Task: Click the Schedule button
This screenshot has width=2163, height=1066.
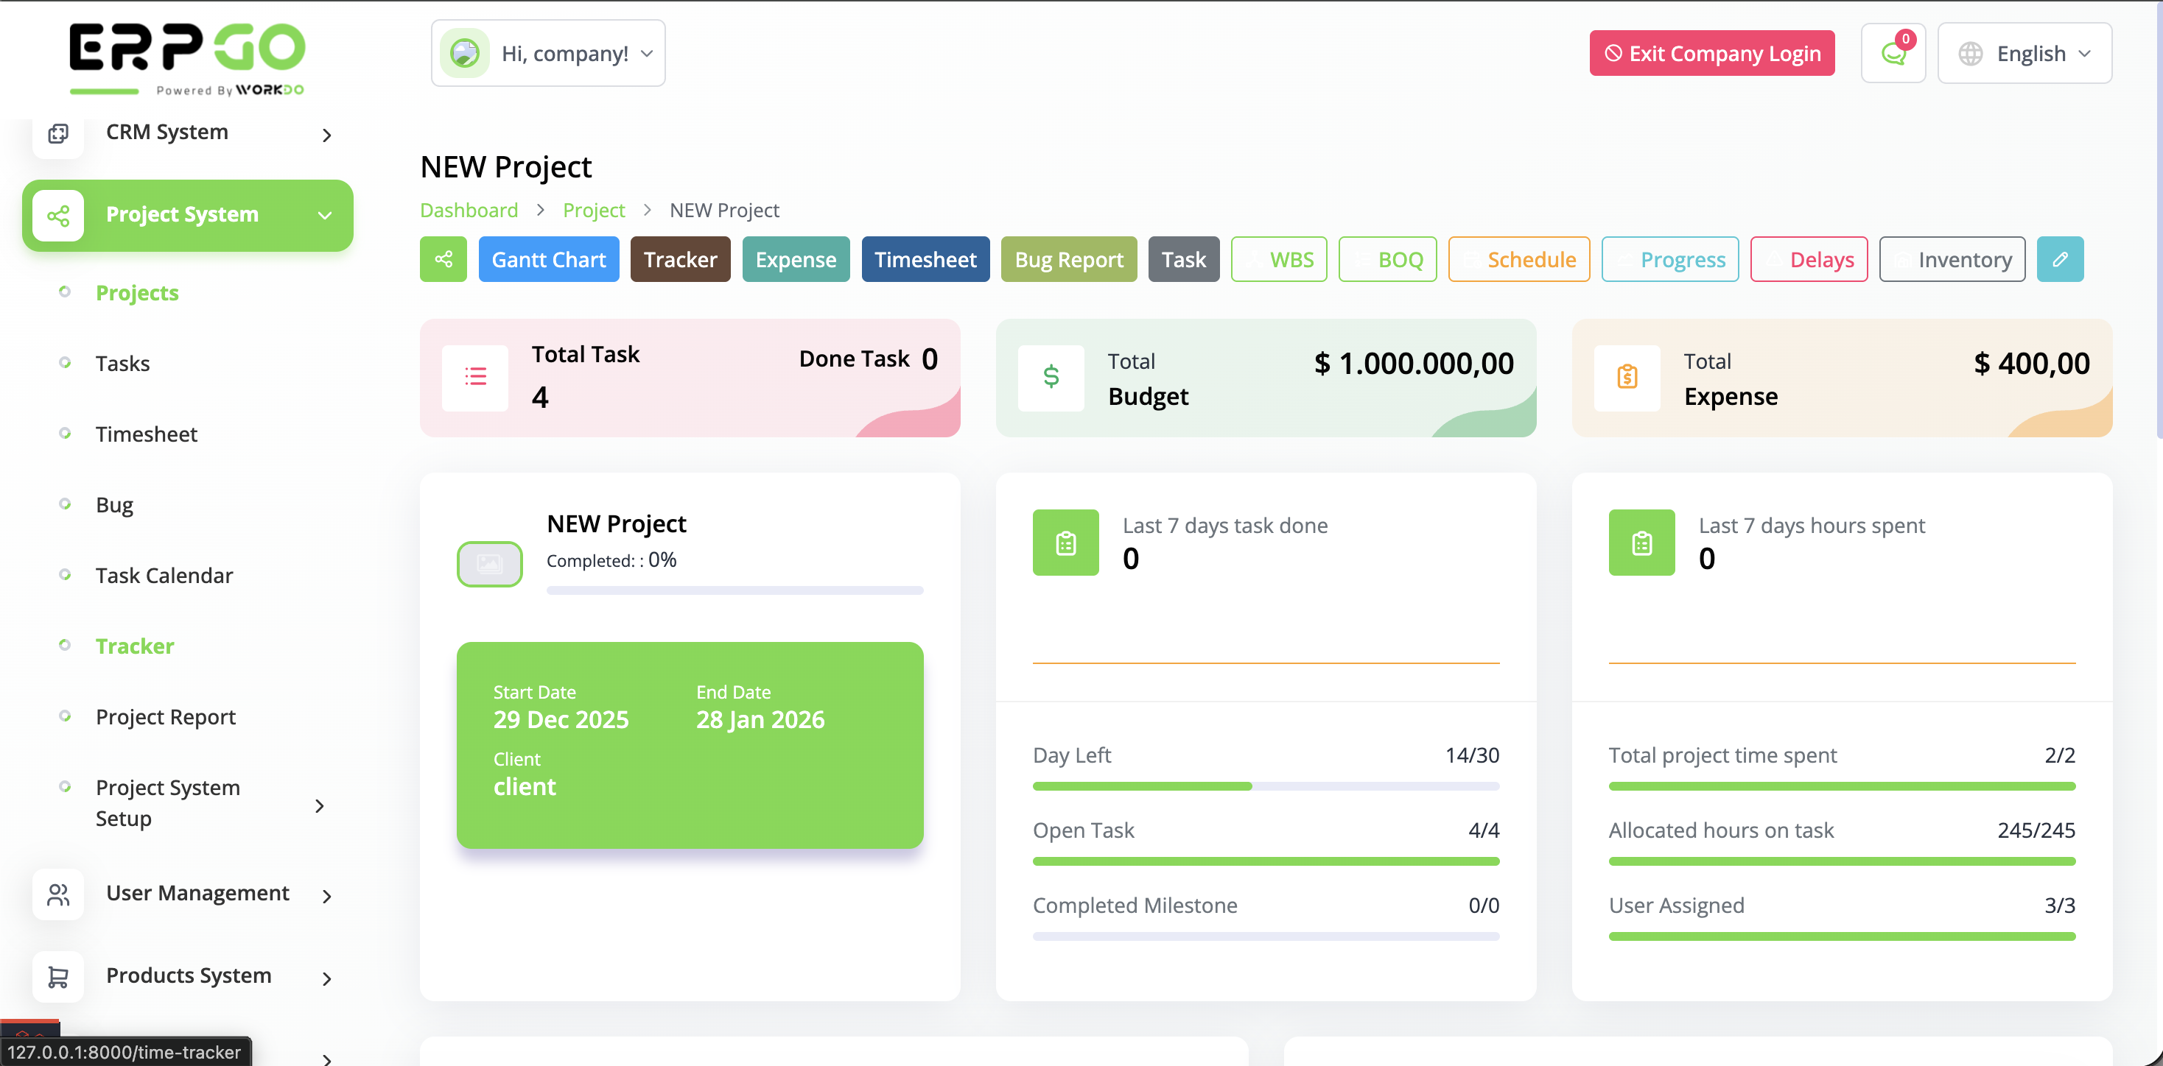Action: pos(1519,259)
